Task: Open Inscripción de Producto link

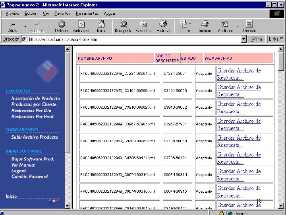Action: (36, 99)
